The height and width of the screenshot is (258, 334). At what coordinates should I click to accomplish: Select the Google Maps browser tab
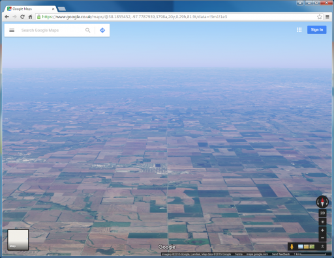click(x=31, y=8)
